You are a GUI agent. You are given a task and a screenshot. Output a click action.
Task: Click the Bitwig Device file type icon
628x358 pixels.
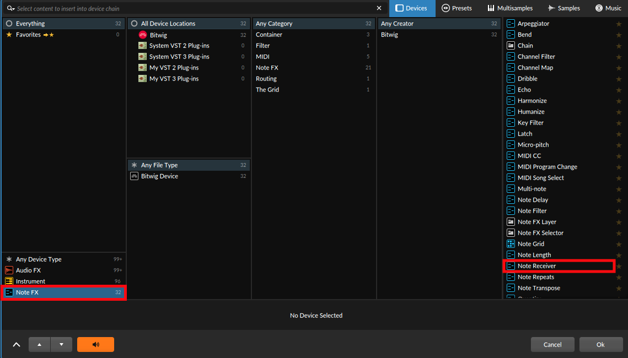134,176
